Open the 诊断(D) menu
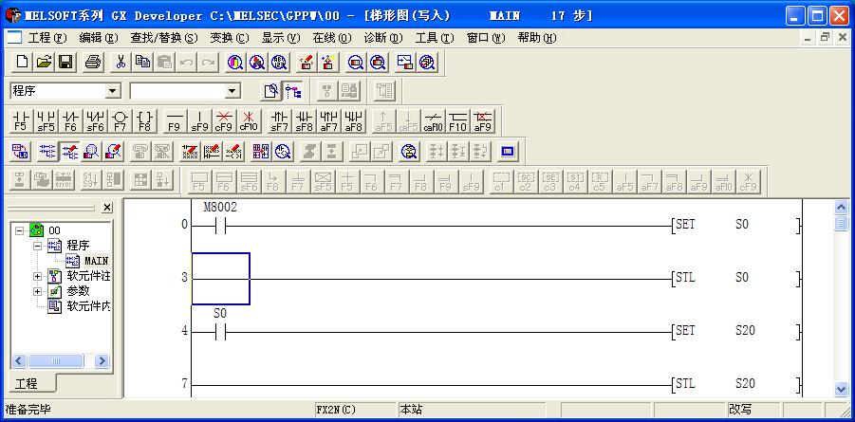 (x=382, y=38)
